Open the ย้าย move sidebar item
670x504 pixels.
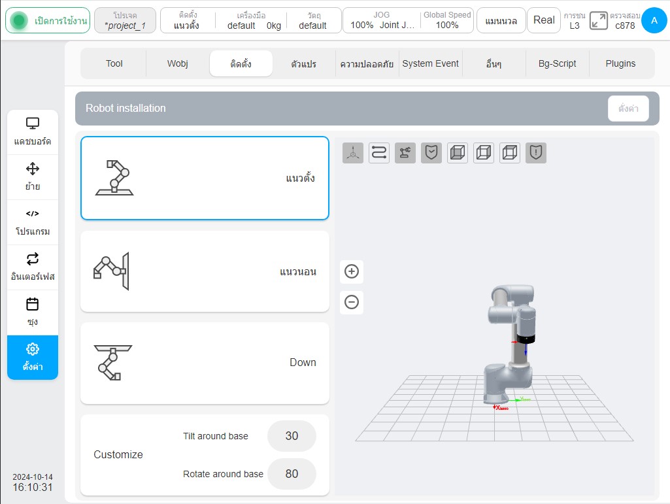[x=33, y=177]
